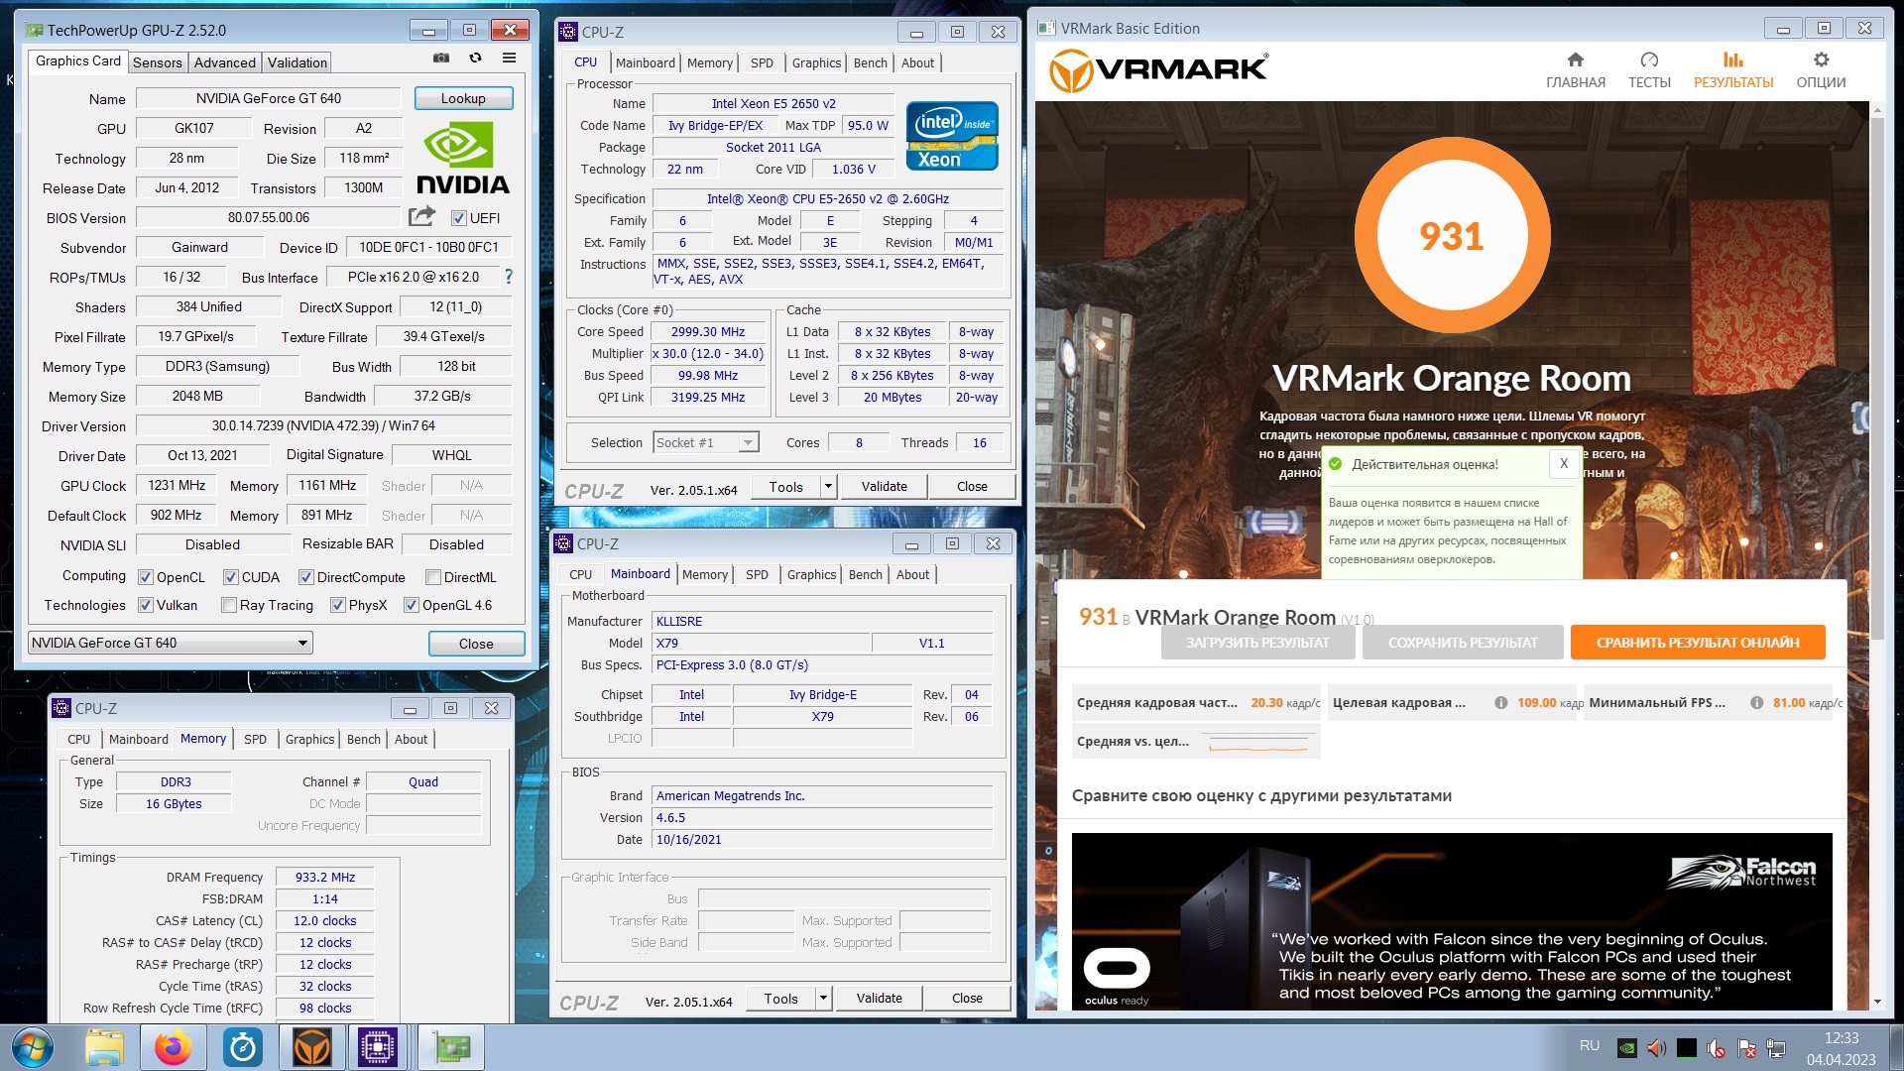This screenshot has height=1071, width=1904.
Task: Open SPD tab in Mainboard CPU-Z window
Action: pos(757,574)
